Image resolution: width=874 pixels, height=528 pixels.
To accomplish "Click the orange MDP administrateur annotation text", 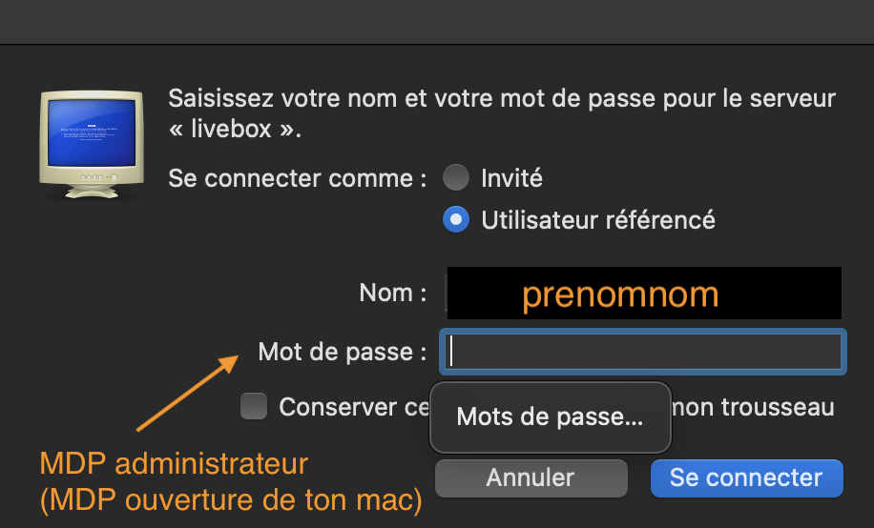I will pyautogui.click(x=174, y=465).
